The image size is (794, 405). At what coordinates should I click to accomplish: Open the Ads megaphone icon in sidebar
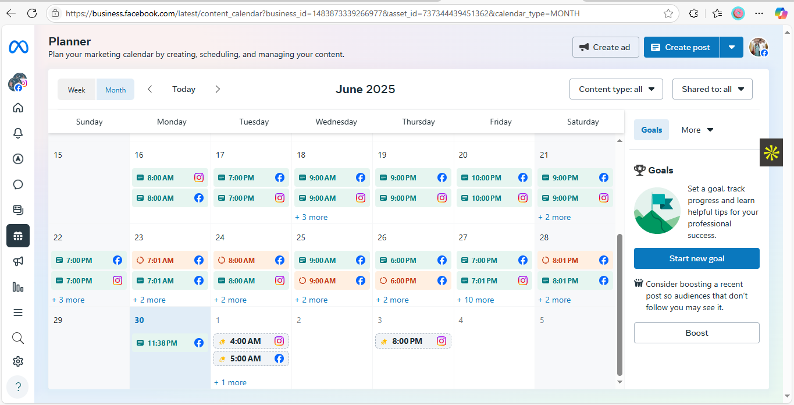pos(18,261)
